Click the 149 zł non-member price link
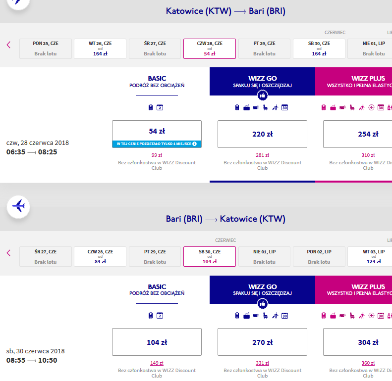 click(x=157, y=363)
